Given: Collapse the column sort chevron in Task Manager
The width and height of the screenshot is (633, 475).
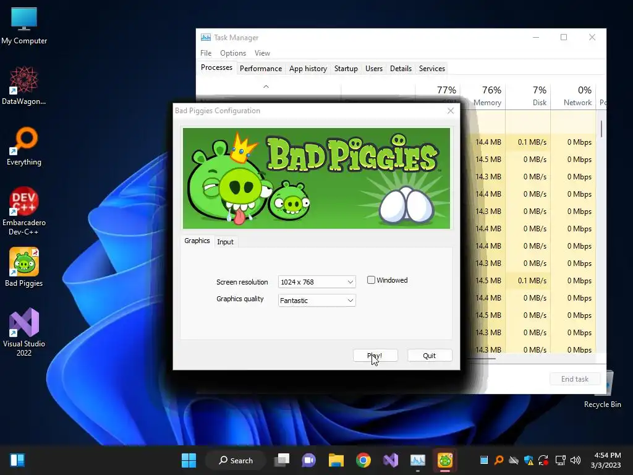Looking at the screenshot, I should point(266,87).
